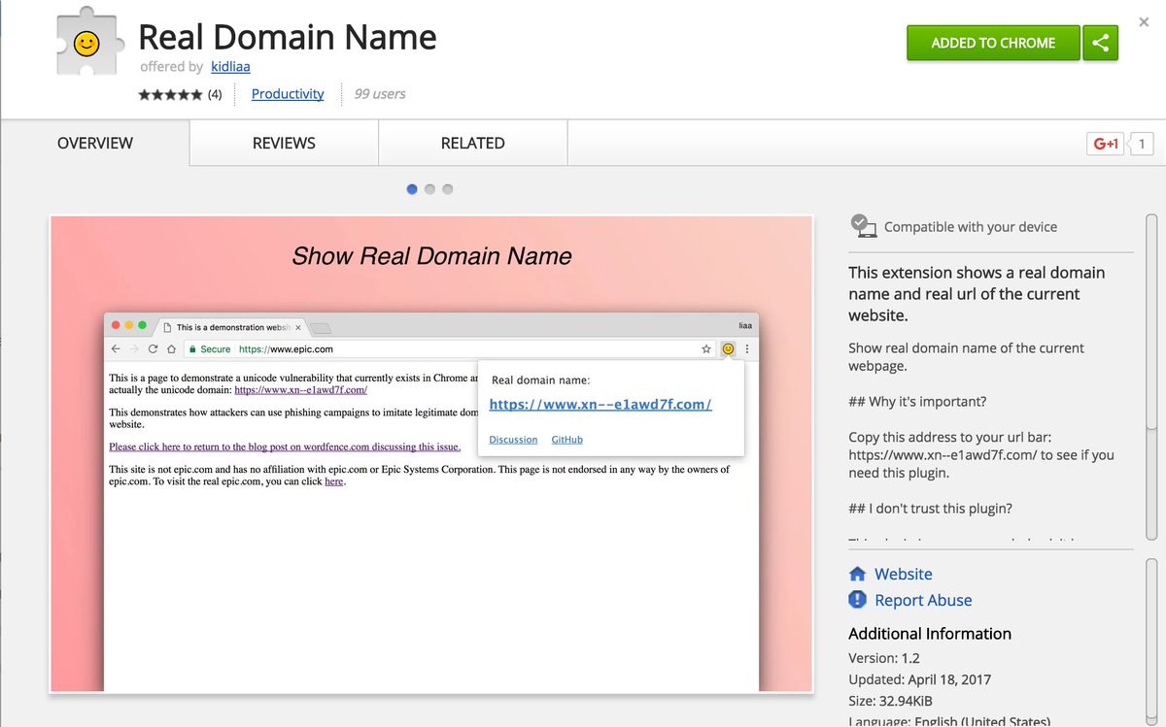Viewport: 1166px width, 727px height.
Task: Click the GitHub link in screenshot popup
Action: coord(567,440)
